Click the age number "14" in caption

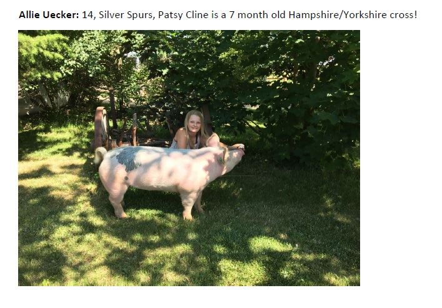(88, 14)
